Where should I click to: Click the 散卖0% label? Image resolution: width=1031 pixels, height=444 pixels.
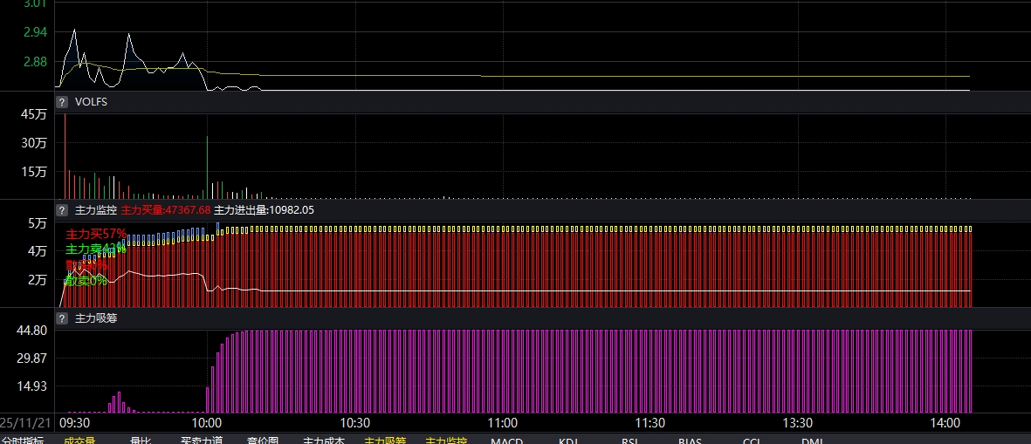(x=86, y=281)
